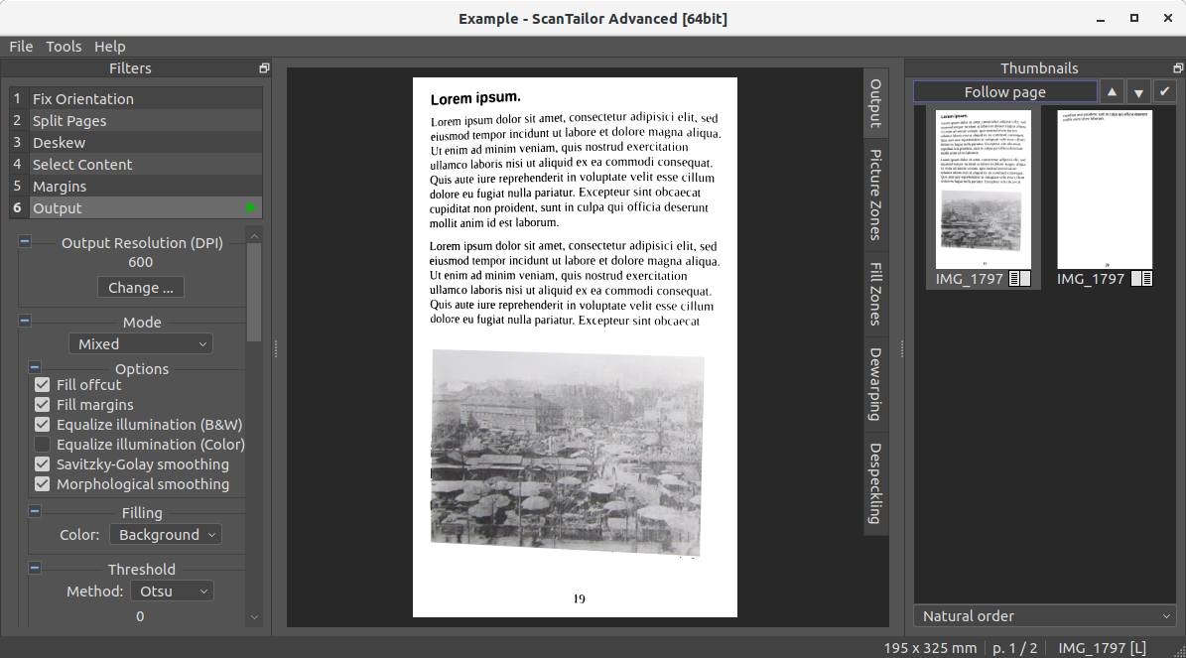
Task: Click page layout icon under first IMG_1797 thumbnail
Action: (x=1019, y=278)
